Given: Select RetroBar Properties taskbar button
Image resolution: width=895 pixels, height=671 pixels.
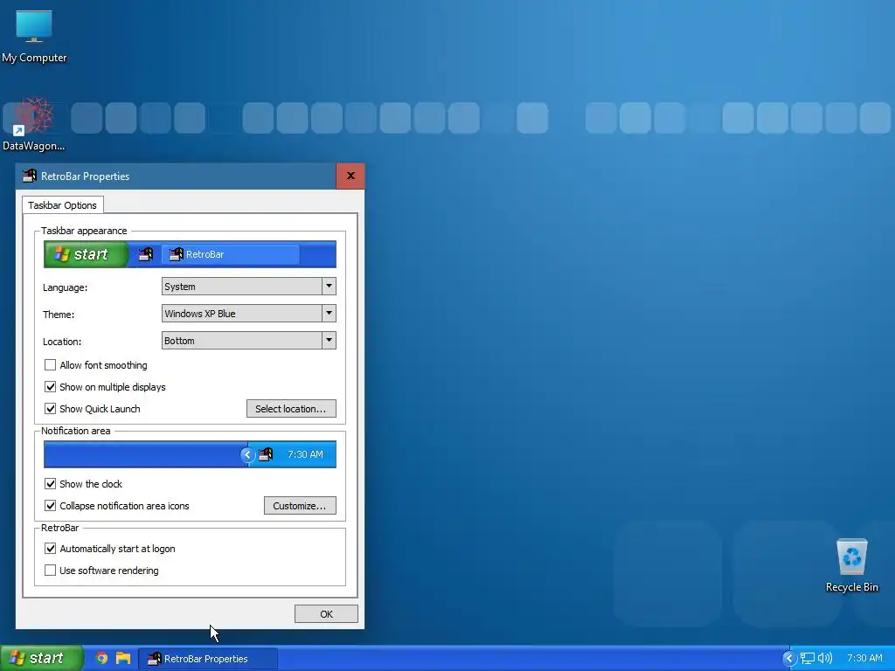Looking at the screenshot, I should pyautogui.click(x=208, y=659).
